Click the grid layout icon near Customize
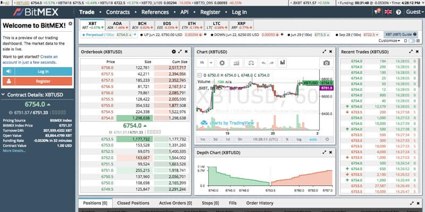This screenshot has height=212, width=425. 419,41
